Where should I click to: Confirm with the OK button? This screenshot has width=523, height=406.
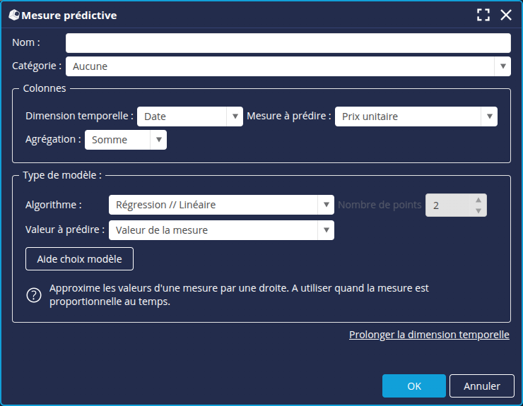pos(414,386)
